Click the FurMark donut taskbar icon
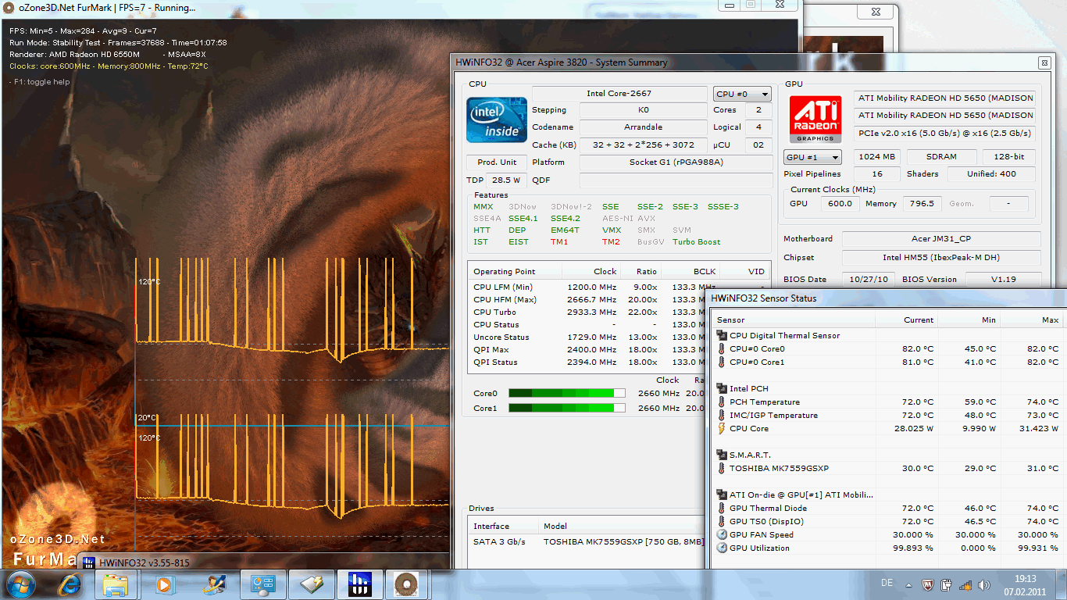The height and width of the screenshot is (600, 1067). 407,584
